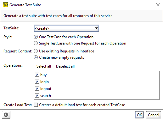Click the Select all link
The image size is (163, 120).
(44, 66)
